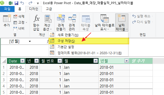The height and width of the screenshot is (95, 164).
Task: Undo using quick access toolbar arrow
Action: click(22, 3)
